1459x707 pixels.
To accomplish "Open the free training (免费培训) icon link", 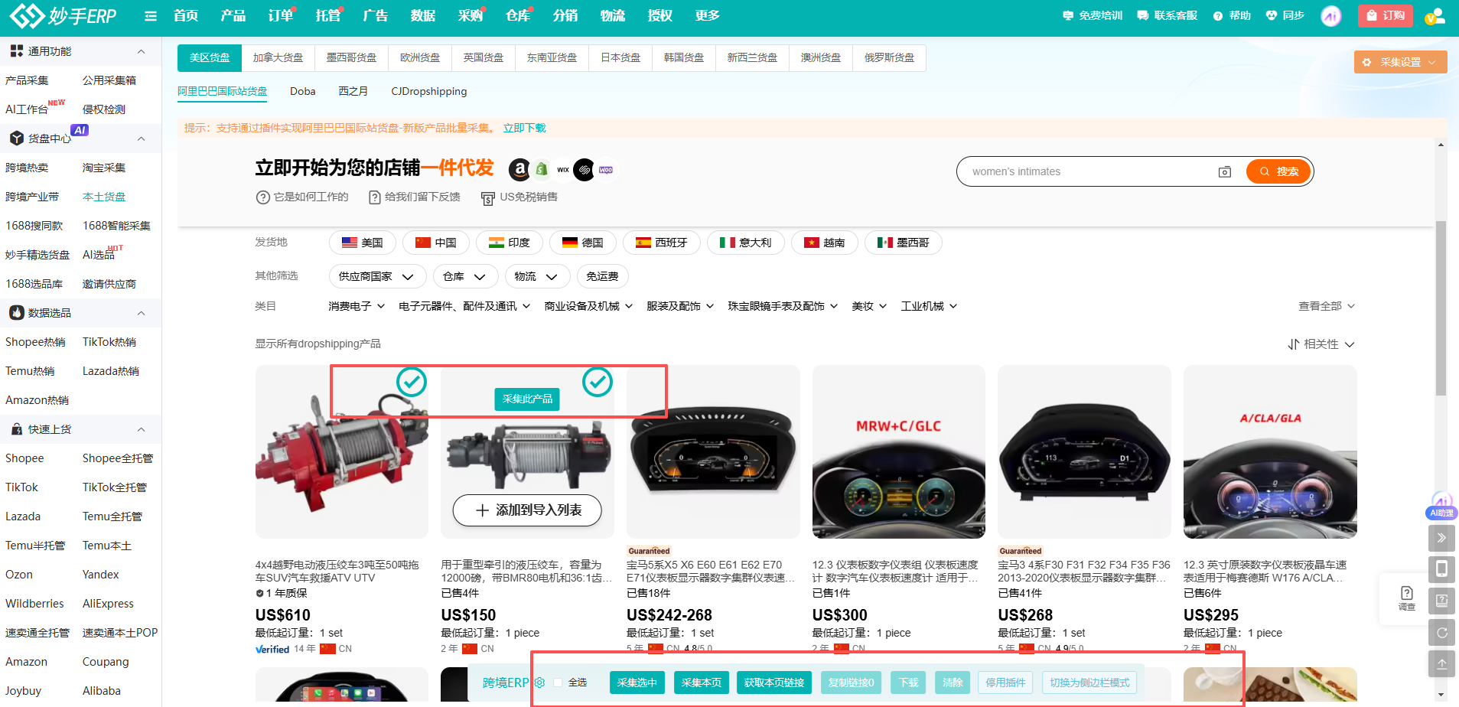I will 1093,15.
